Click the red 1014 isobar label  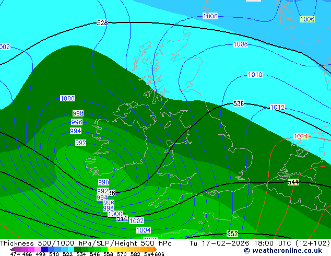[301, 136]
